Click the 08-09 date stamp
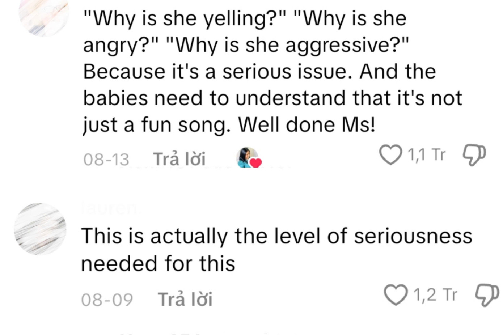The image size is (503, 335). (107, 300)
